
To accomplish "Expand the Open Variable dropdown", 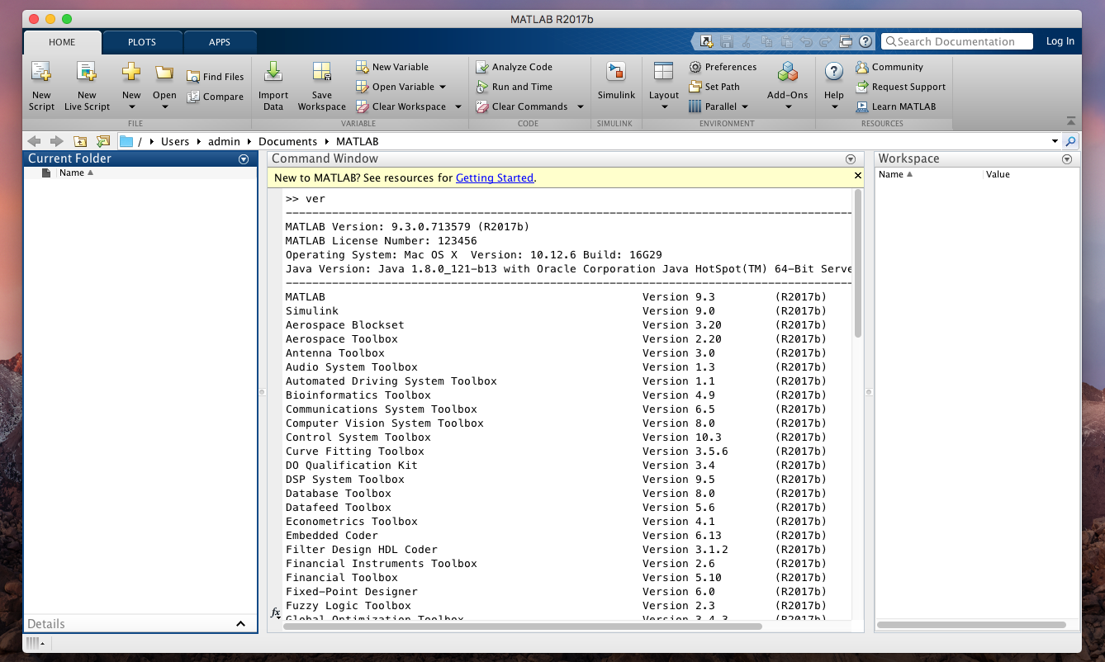I will pos(443,87).
